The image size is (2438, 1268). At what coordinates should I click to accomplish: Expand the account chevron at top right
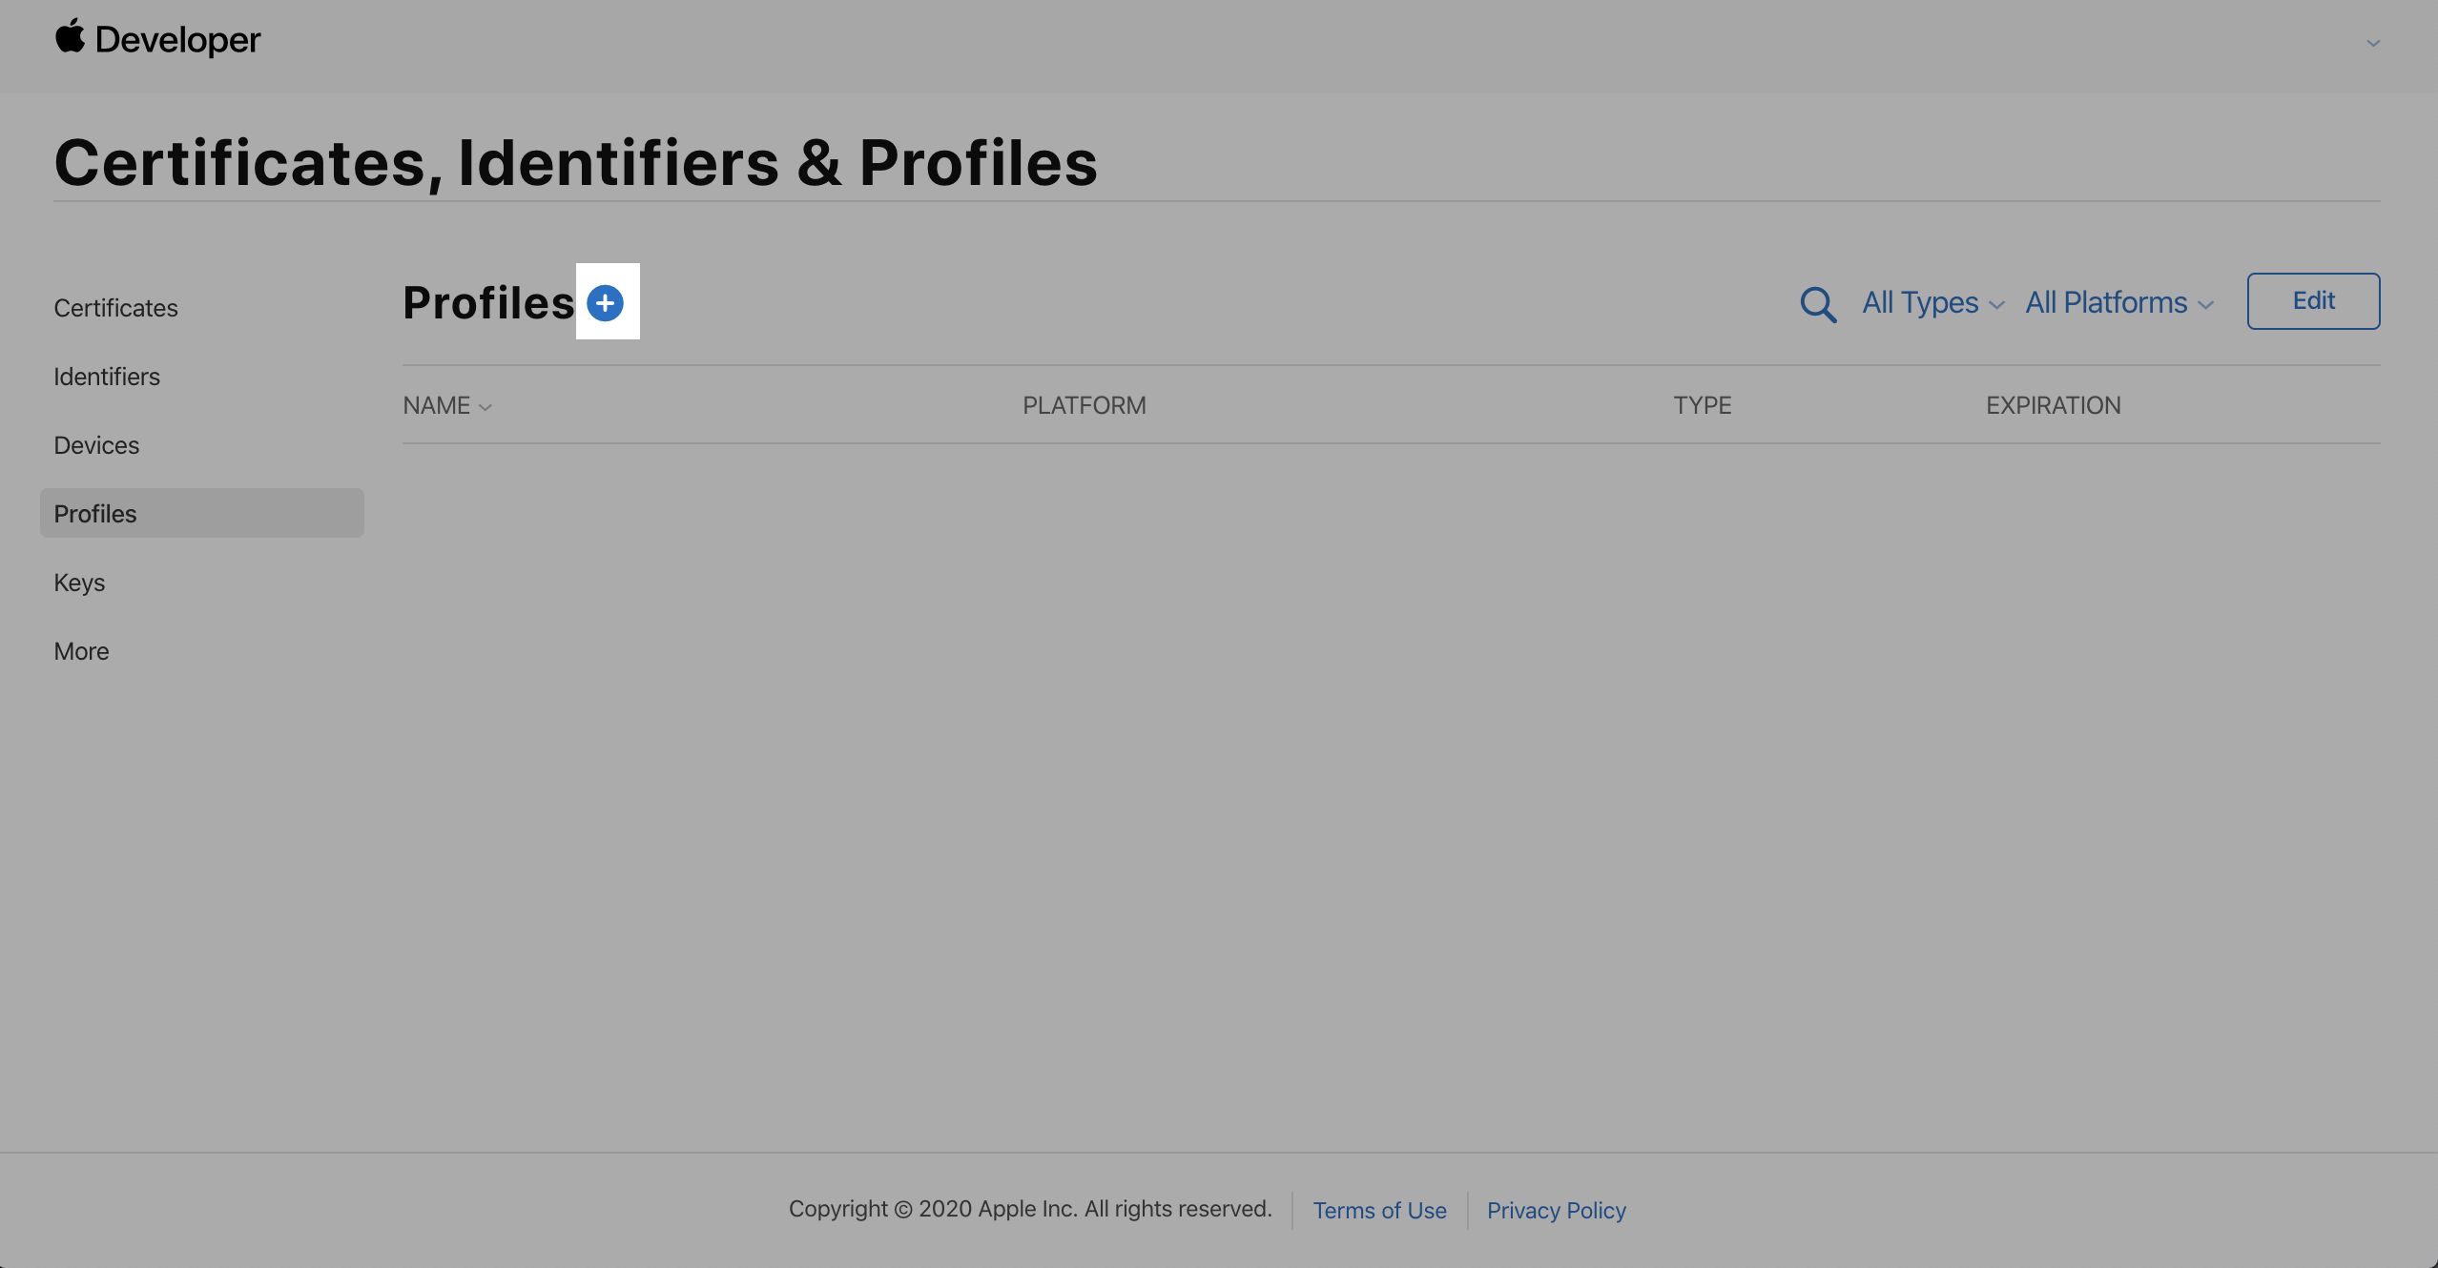(2373, 43)
